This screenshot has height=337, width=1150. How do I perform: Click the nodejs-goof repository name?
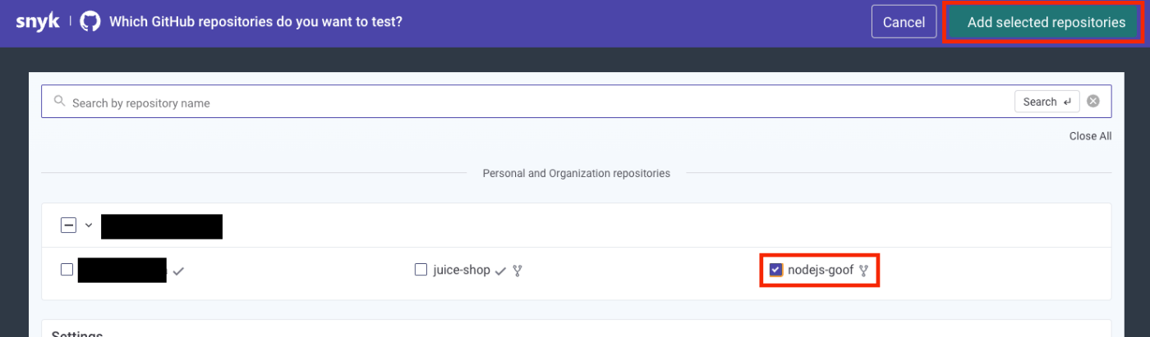(x=821, y=270)
